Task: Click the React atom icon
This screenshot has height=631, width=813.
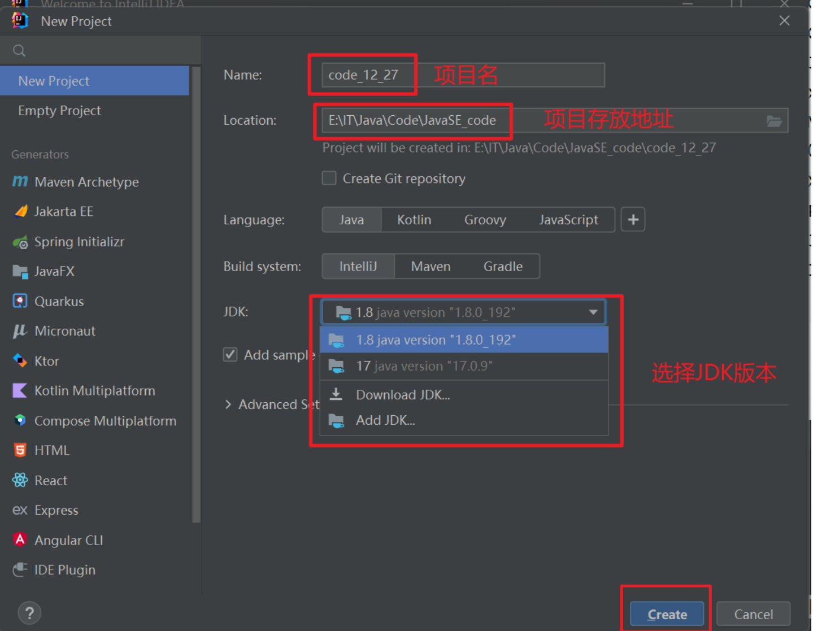Action: (20, 480)
